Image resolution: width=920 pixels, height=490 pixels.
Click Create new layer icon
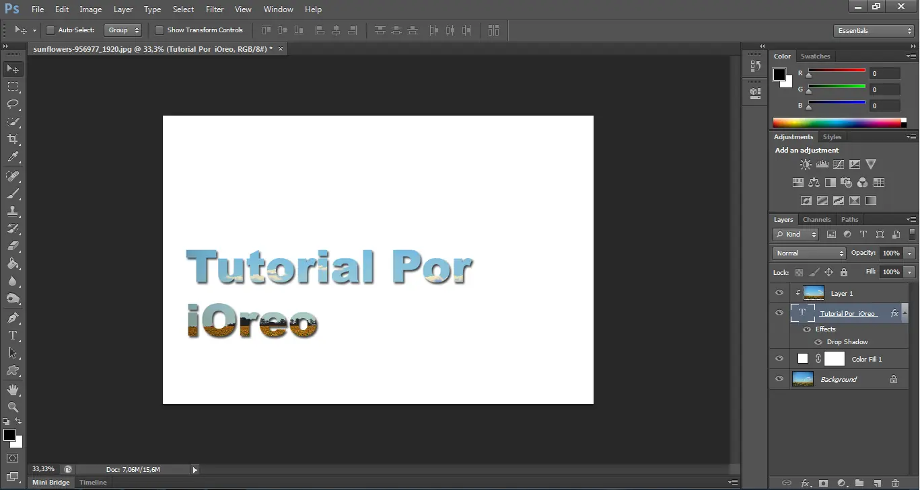pos(877,483)
